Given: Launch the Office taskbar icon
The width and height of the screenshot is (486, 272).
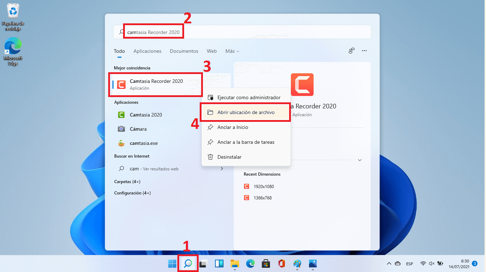Looking at the screenshot, I should point(282,263).
